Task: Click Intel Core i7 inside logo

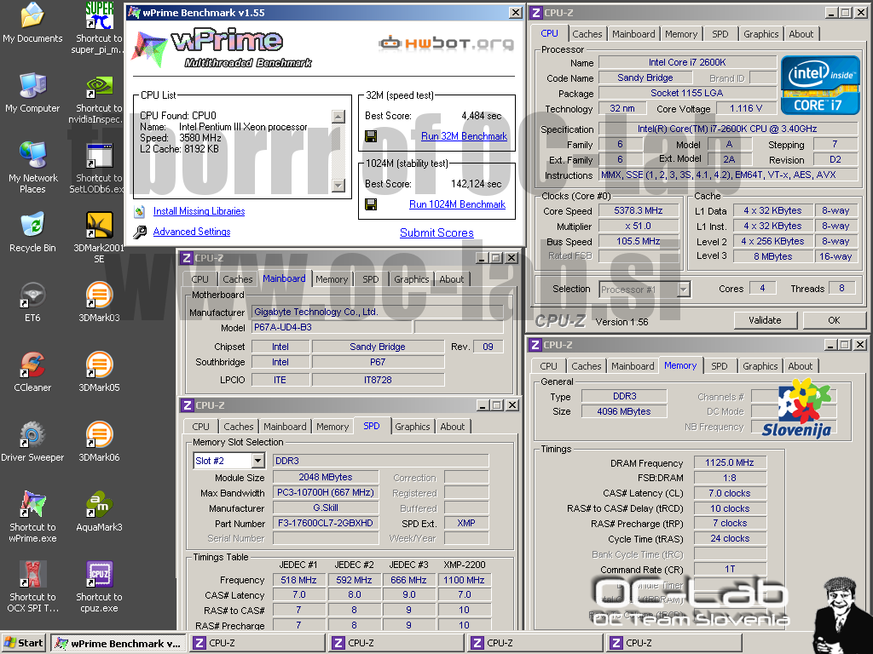Action: (820, 85)
